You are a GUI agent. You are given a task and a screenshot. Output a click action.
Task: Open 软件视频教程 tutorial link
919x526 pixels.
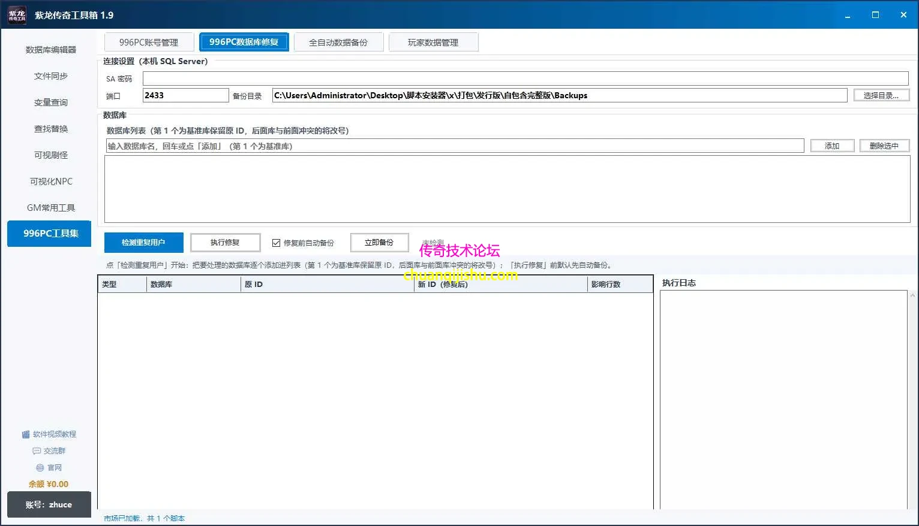tap(49, 434)
